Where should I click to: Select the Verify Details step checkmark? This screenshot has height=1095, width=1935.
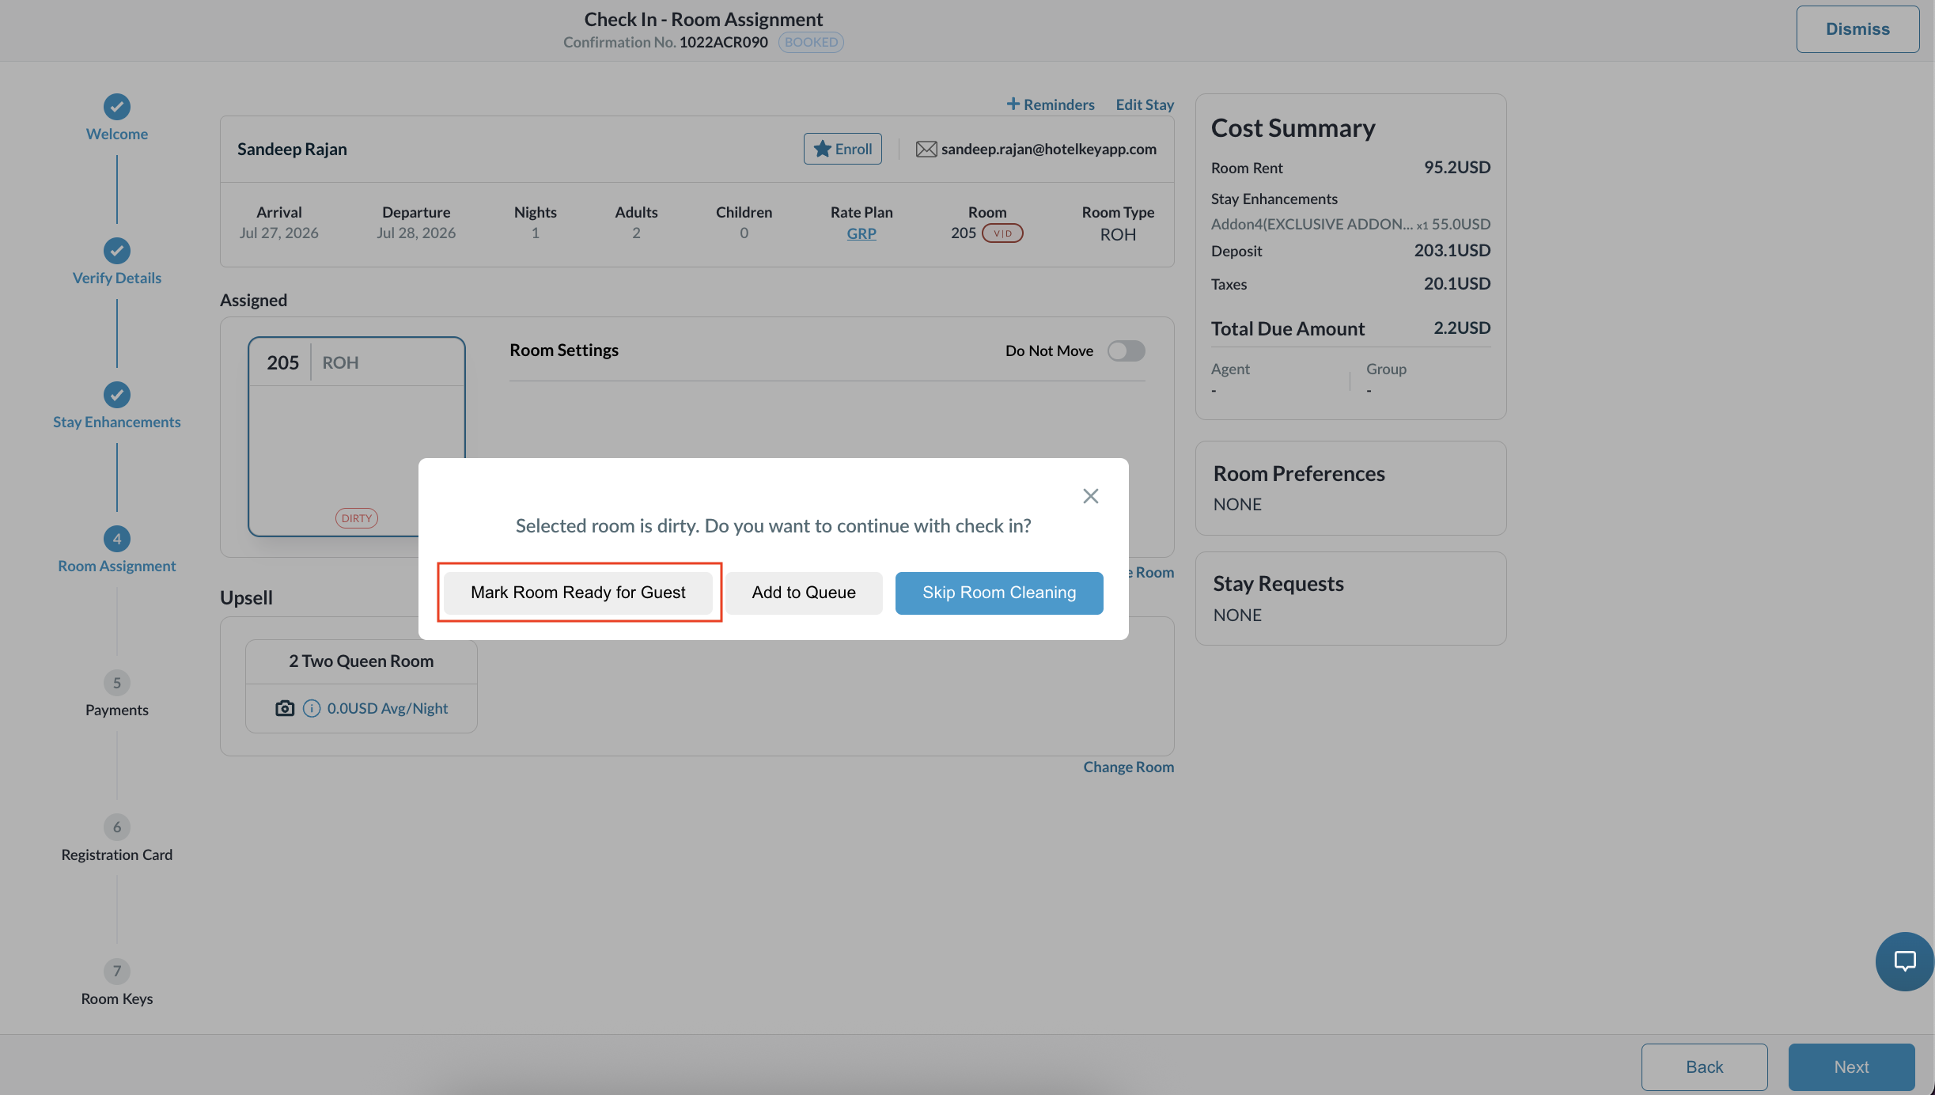(117, 251)
